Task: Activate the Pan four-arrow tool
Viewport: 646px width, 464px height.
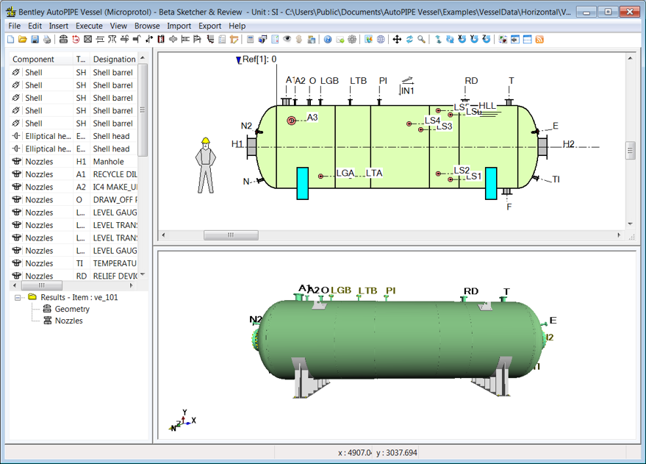Action: tap(397, 40)
